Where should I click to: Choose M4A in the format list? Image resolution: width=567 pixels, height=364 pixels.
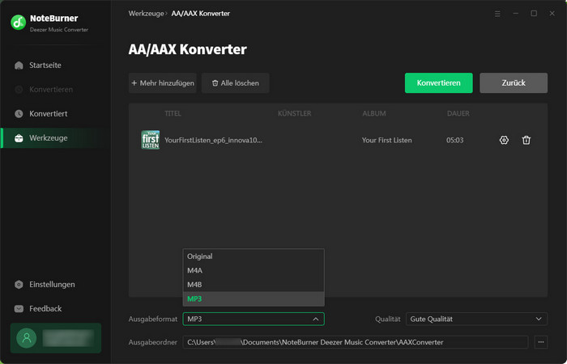point(254,270)
